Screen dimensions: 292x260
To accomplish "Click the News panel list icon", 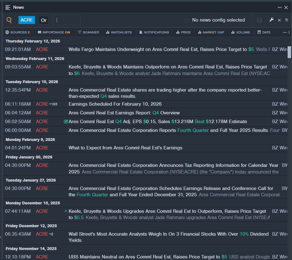I will (x=8, y=7).
